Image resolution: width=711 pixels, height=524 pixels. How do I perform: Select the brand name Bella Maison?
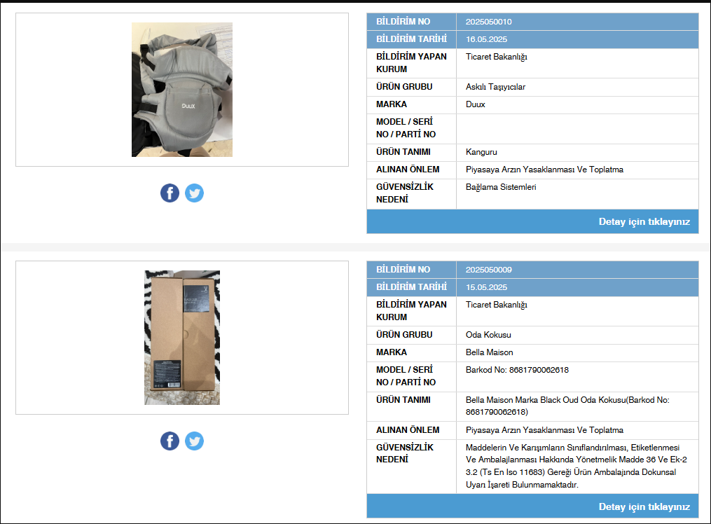(x=489, y=352)
